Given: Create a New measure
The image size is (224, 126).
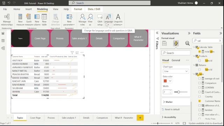Looking at the screenshot, I should 20,20.
